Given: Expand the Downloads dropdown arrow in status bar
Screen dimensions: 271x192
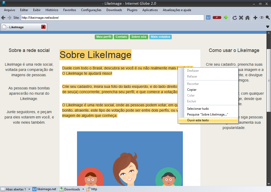Looking at the screenshot, I should (x=83, y=189).
